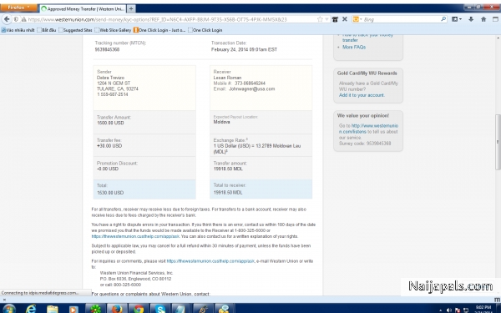Click the thewesternunion.custhelp.com link in dispute paragraph
The width and height of the screenshot is (501, 313).
coord(135,236)
